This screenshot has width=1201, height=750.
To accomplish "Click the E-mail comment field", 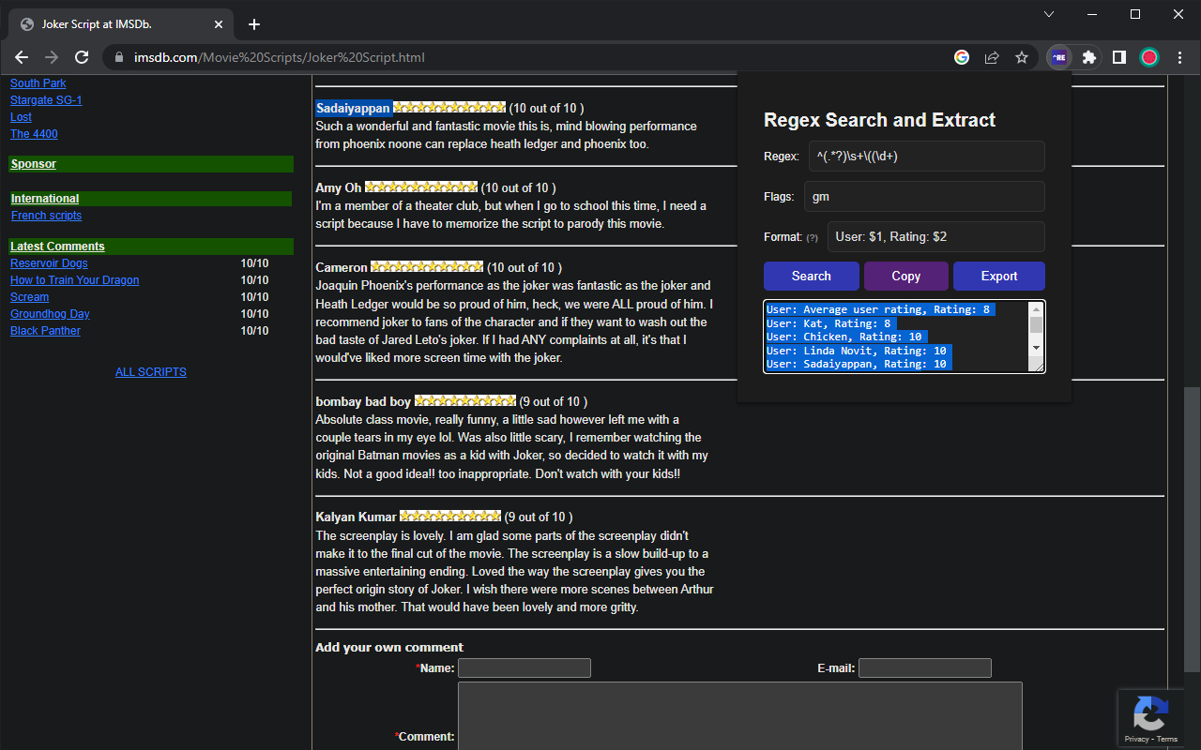I will click(925, 667).
